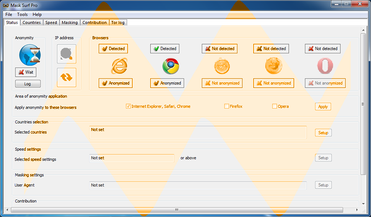This screenshot has height=217, width=371.
Task: Click Not detected status above Safari
Action: coord(220,48)
